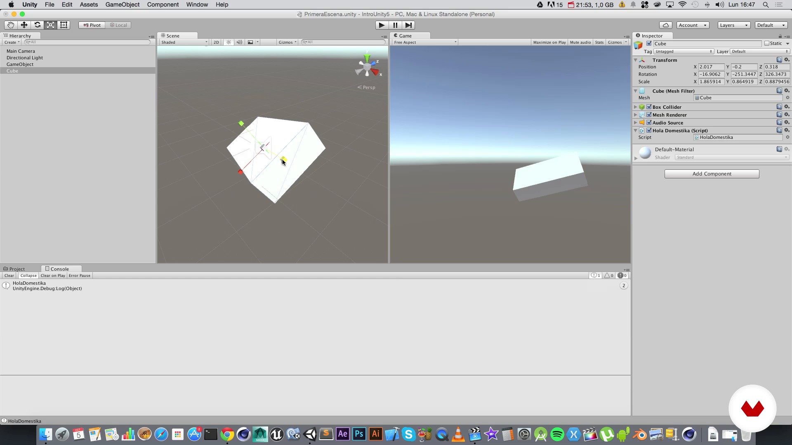
Task: Open the Unity cloud services icon
Action: (665, 25)
